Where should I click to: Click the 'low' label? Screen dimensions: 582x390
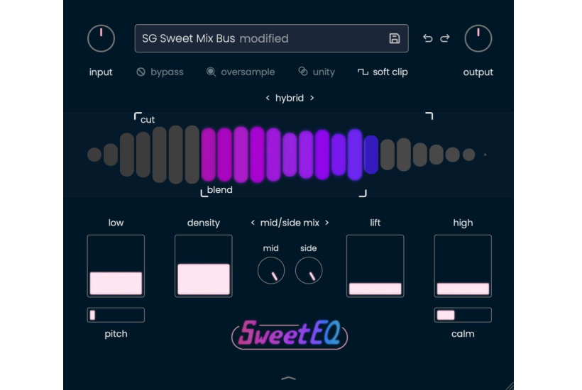pyautogui.click(x=116, y=223)
